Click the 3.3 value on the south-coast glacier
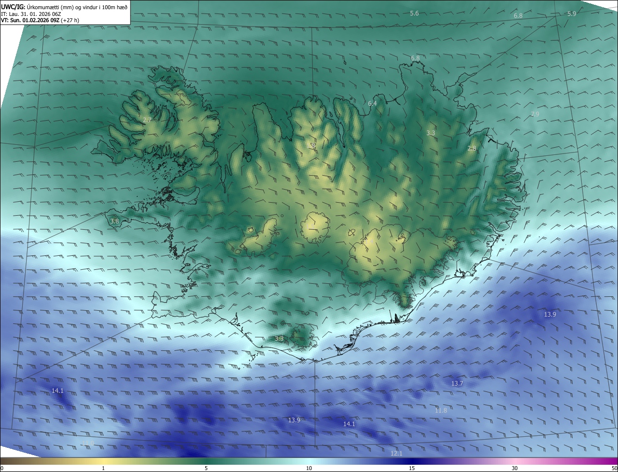Viewport: 618px width, 472px height. coord(279,338)
